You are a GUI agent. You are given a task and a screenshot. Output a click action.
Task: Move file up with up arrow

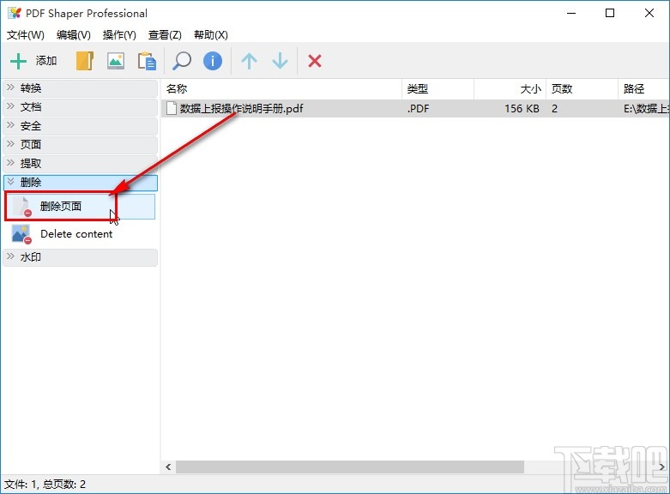click(249, 61)
